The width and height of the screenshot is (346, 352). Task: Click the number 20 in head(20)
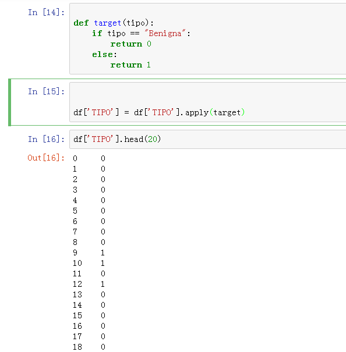coord(153,139)
